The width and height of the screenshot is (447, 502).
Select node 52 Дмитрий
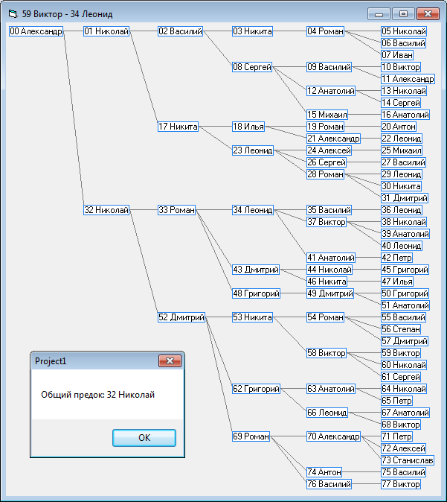tap(181, 317)
